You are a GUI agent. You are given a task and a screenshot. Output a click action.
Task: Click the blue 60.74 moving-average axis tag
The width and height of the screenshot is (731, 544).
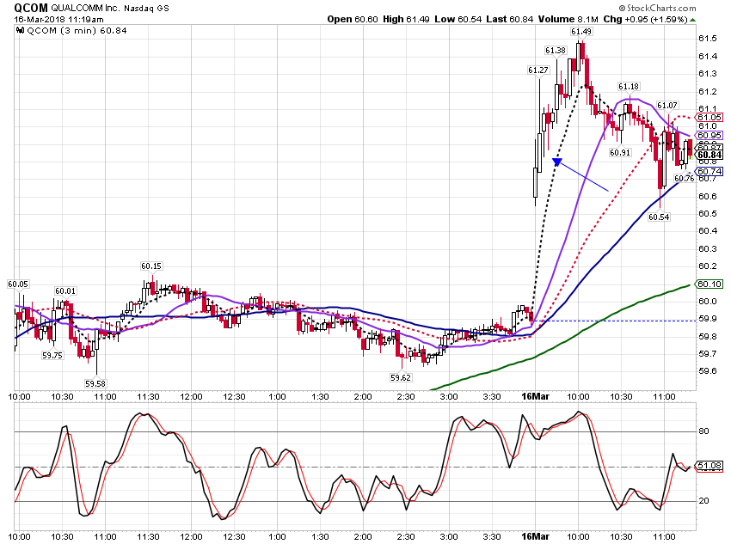click(x=709, y=171)
